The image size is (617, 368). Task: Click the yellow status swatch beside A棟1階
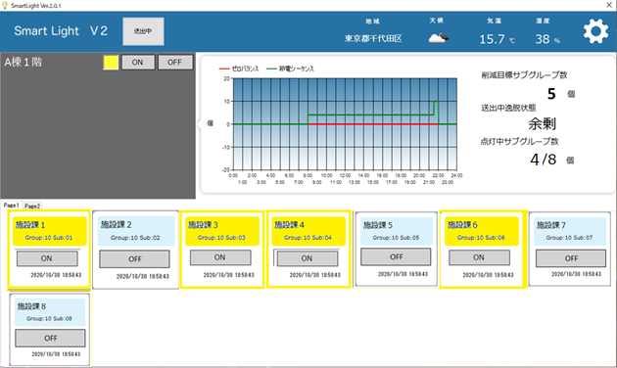coord(111,63)
